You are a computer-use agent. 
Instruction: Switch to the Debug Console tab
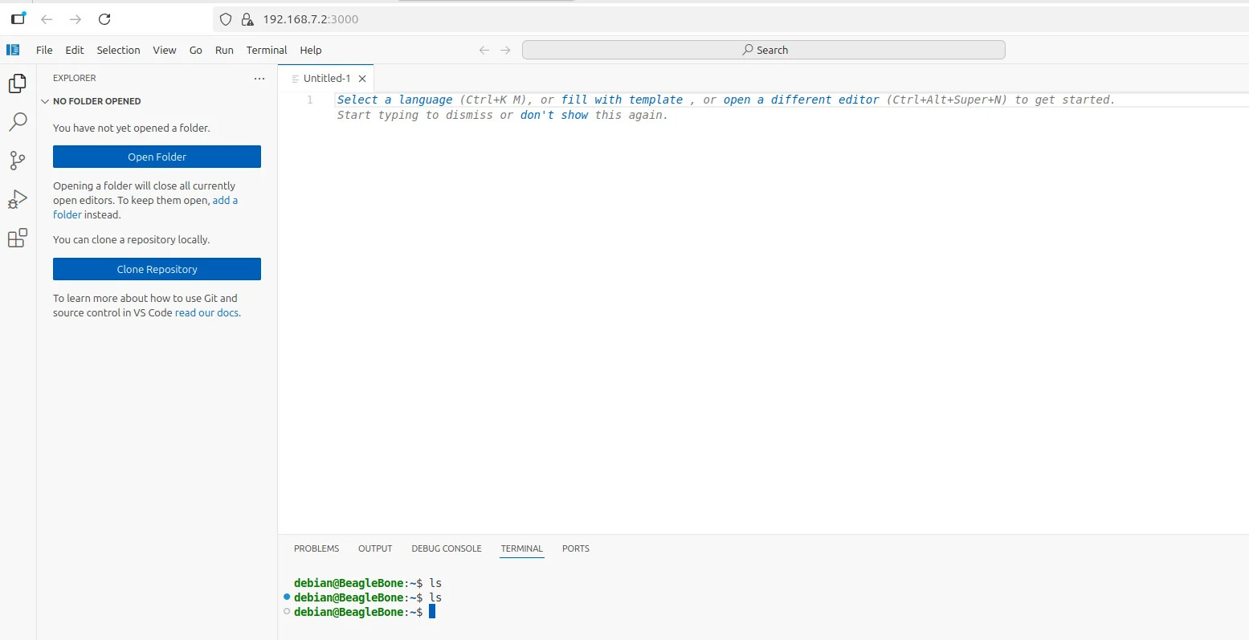point(446,548)
